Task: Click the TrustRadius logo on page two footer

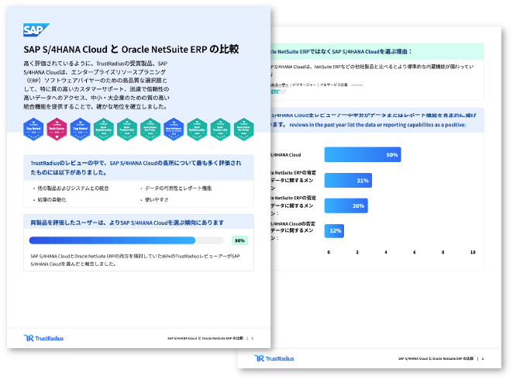Action: [274, 358]
